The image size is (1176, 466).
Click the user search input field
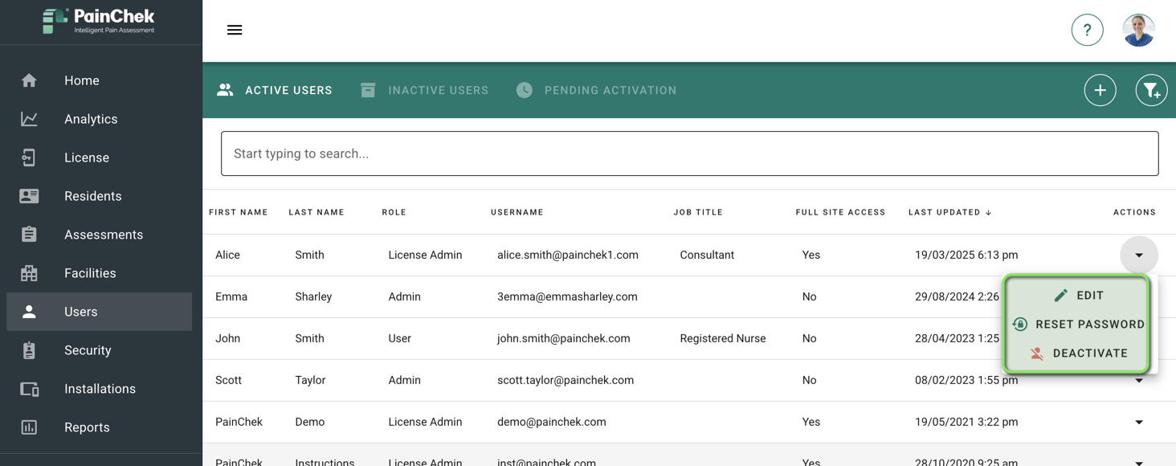point(690,153)
